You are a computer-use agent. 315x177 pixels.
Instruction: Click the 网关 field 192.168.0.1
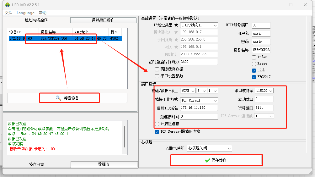(x=199, y=47)
